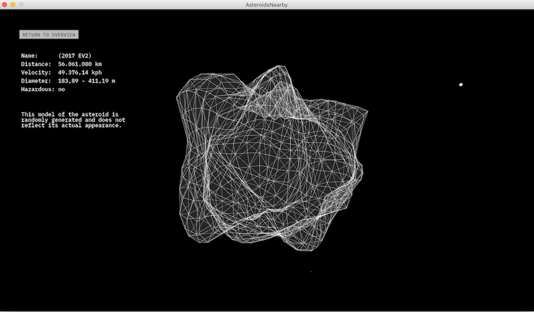534x312 pixels.
Task: Click the random model disclaimer text
Action: tap(73, 120)
